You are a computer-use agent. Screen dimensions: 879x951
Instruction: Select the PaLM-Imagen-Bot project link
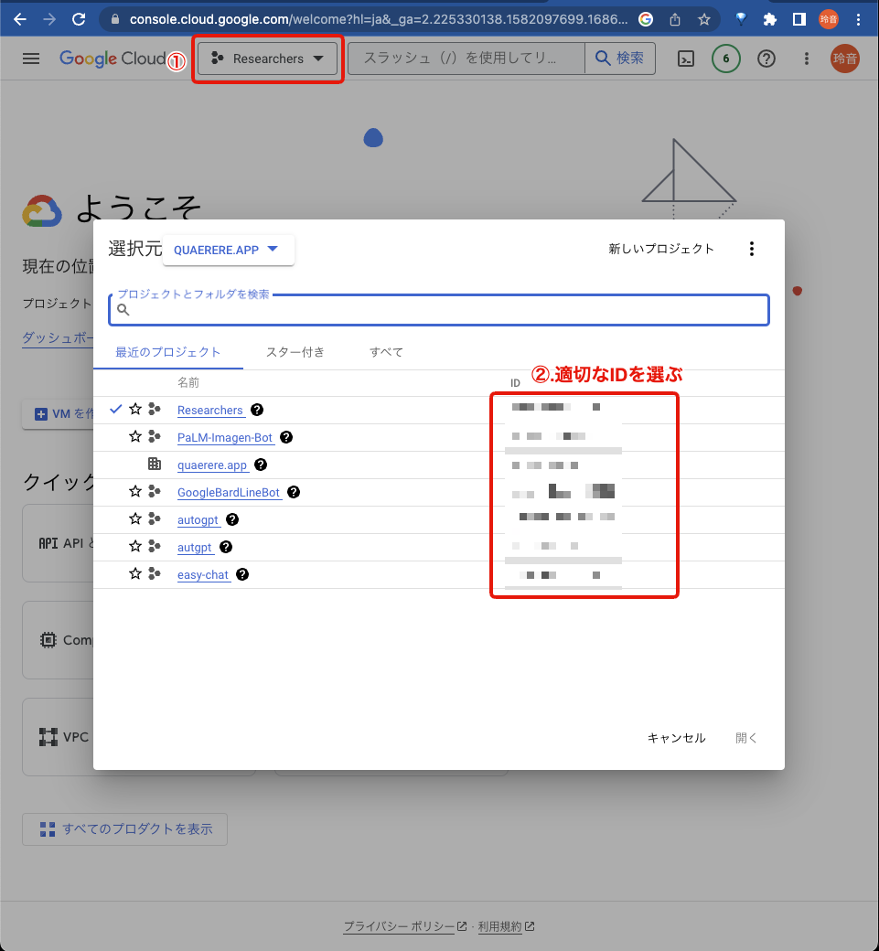pyautogui.click(x=225, y=438)
